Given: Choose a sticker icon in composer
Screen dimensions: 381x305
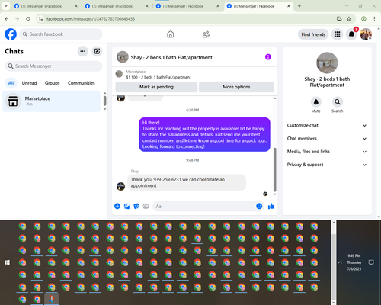Looking at the screenshot, I should click(x=136, y=206).
